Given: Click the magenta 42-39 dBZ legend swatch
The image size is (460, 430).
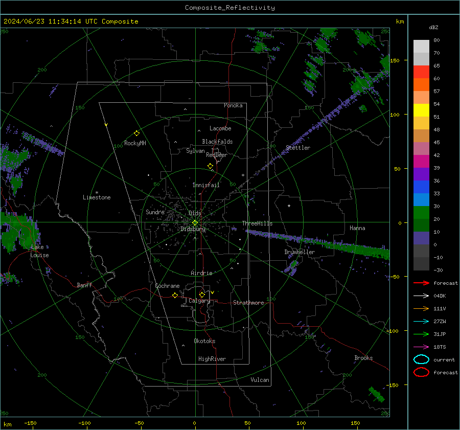Looking at the screenshot, I should point(421,161).
